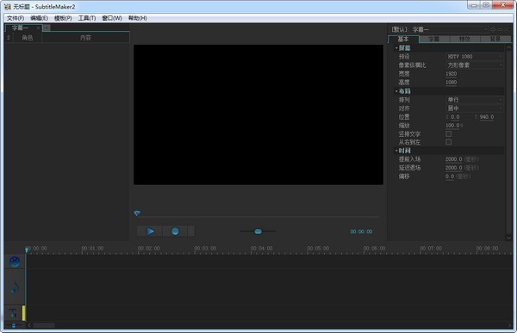
Task: Click the playback speed slider knob
Action: 258,231
